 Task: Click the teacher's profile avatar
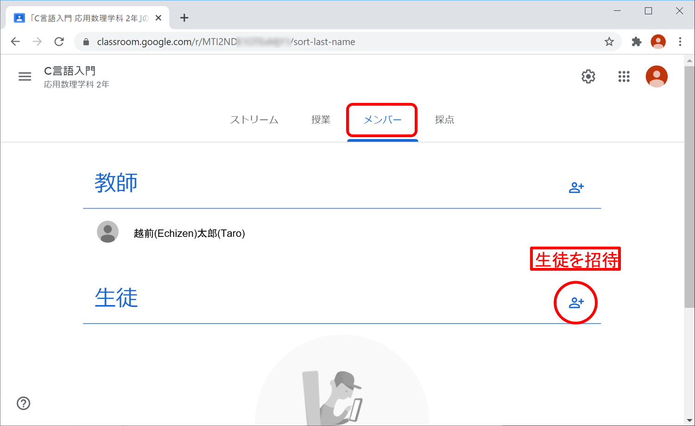(107, 232)
